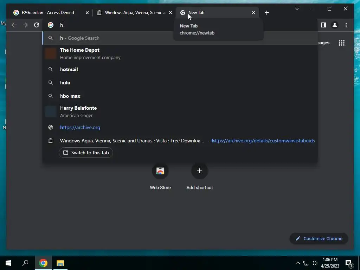Show hidden system tray icons
Image resolution: width=360 pixels, height=270 pixels.
coord(297,263)
